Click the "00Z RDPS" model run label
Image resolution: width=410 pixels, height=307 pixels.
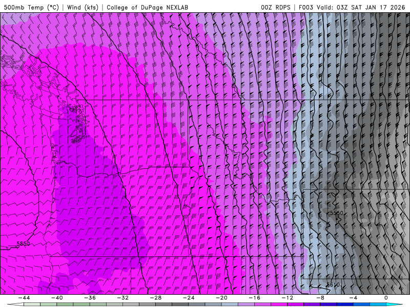coord(275,7)
